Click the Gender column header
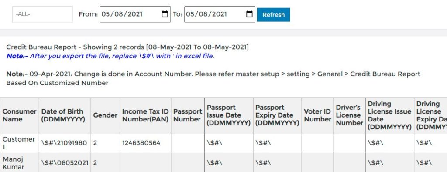Viewport: 447px width, 172px height. click(106, 115)
